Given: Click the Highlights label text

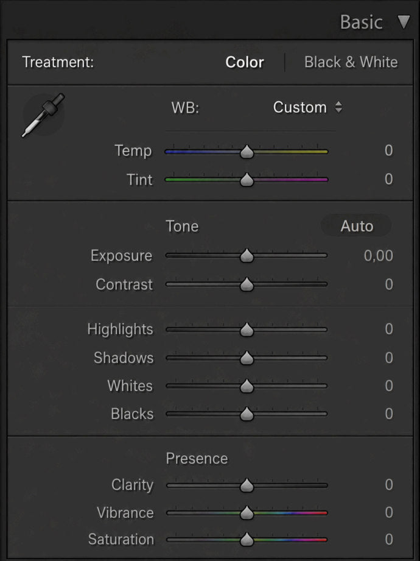Looking at the screenshot, I should (120, 330).
